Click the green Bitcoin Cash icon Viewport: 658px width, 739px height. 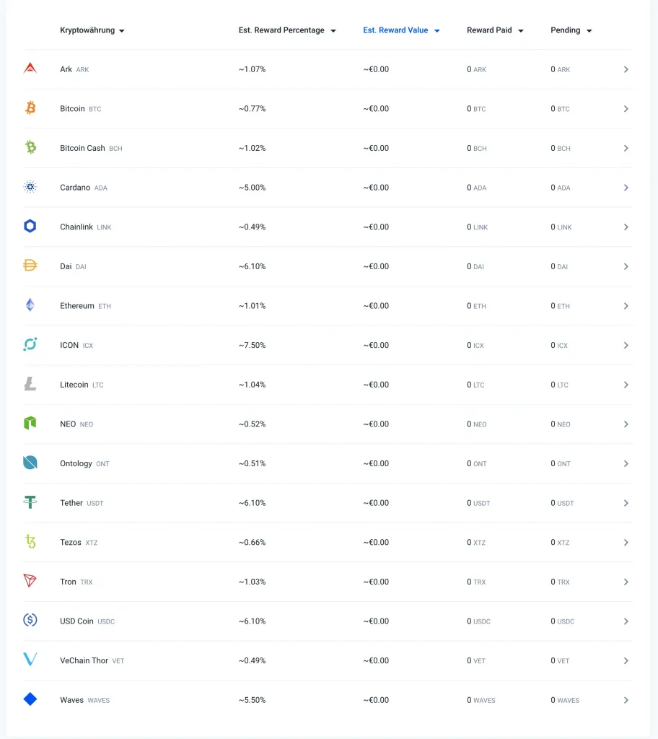coord(30,147)
